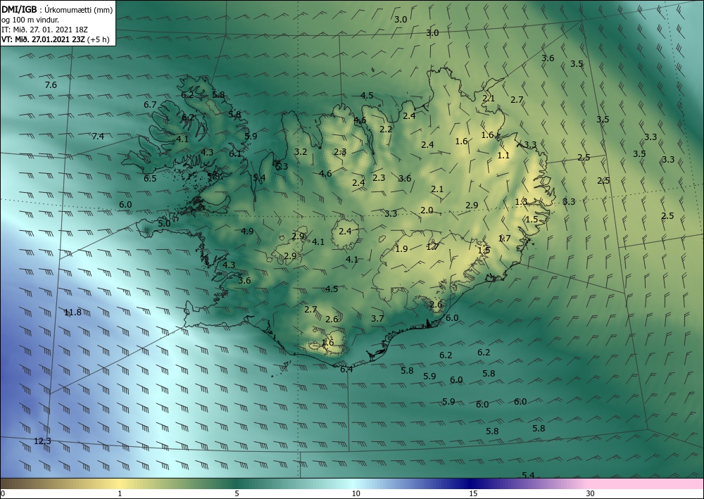Screen dimensions: 704x499
Task: Select the 'IT: Mið. 27. 01. 2021 18Z' line
Action: point(44,30)
